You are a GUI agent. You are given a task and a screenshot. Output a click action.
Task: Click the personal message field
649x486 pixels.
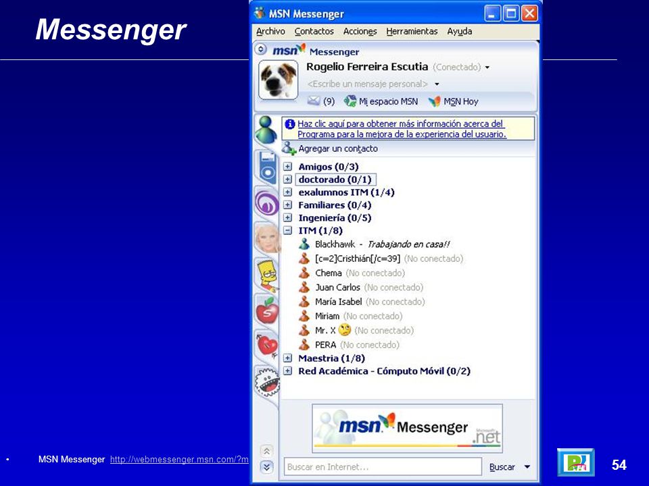[x=368, y=84]
